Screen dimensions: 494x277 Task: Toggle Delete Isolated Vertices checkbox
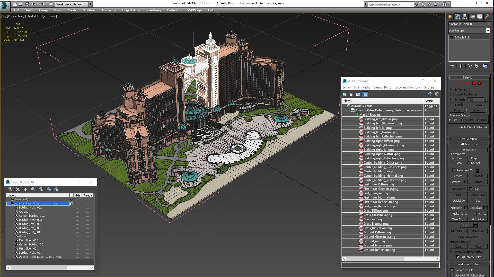pyautogui.click(x=452, y=252)
